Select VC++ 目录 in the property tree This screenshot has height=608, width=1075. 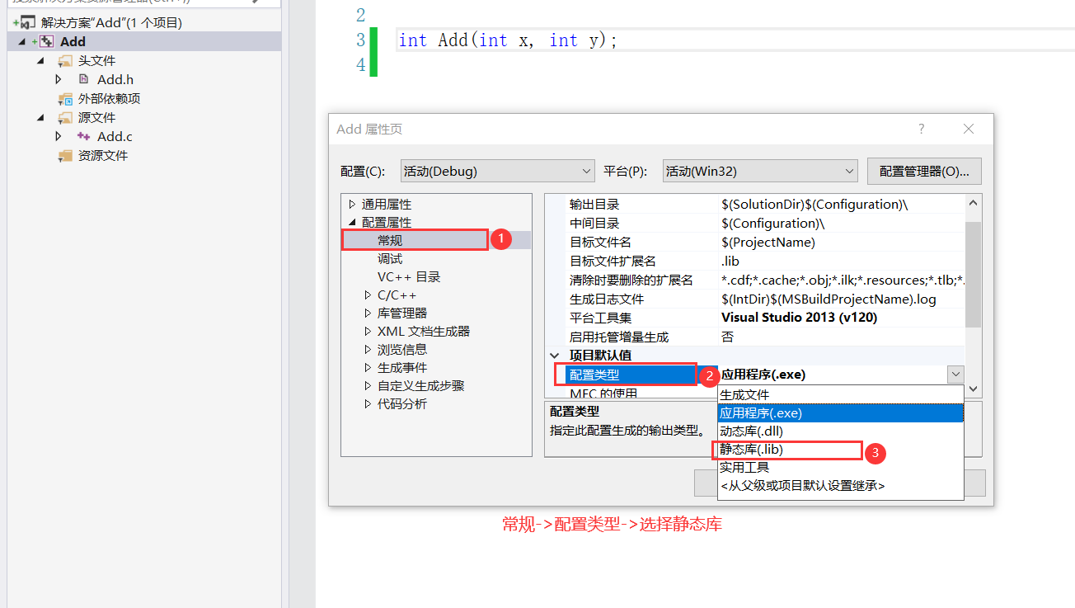click(x=409, y=277)
